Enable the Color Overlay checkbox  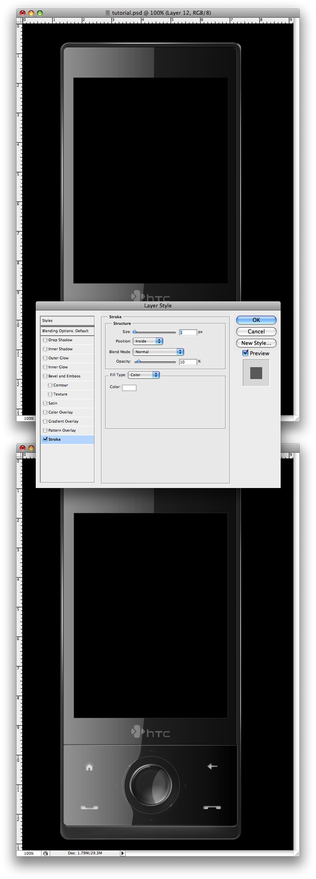[45, 412]
